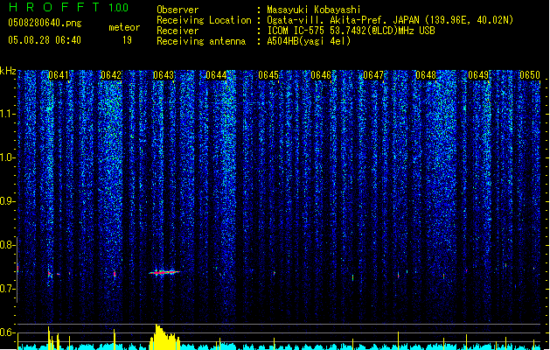Click the 0646 time marker

click(321, 75)
